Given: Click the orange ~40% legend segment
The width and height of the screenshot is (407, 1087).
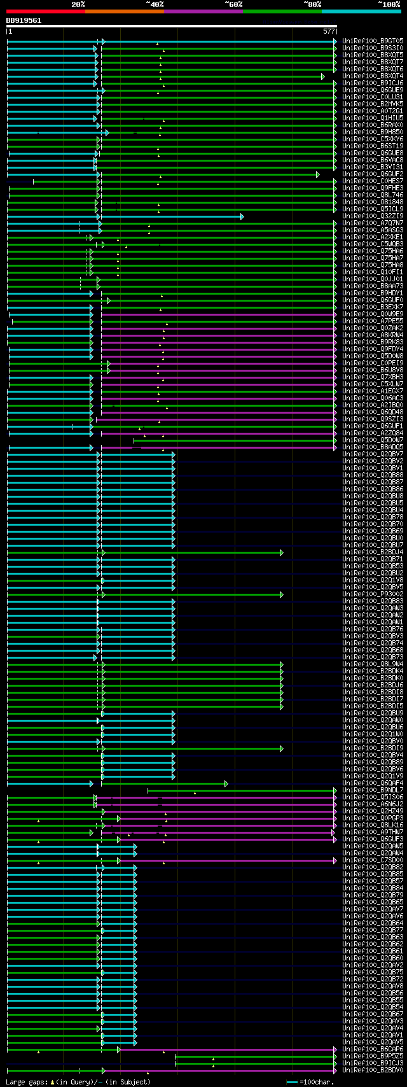Looking at the screenshot, I should pos(125,11).
